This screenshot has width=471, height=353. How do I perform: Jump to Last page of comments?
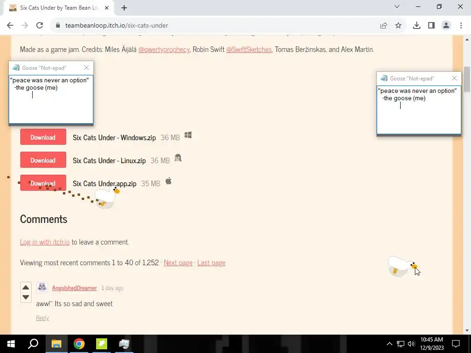(x=211, y=262)
